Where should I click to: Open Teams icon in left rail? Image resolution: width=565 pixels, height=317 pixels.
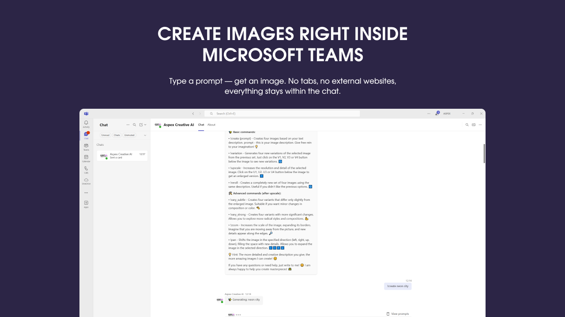[86, 147]
